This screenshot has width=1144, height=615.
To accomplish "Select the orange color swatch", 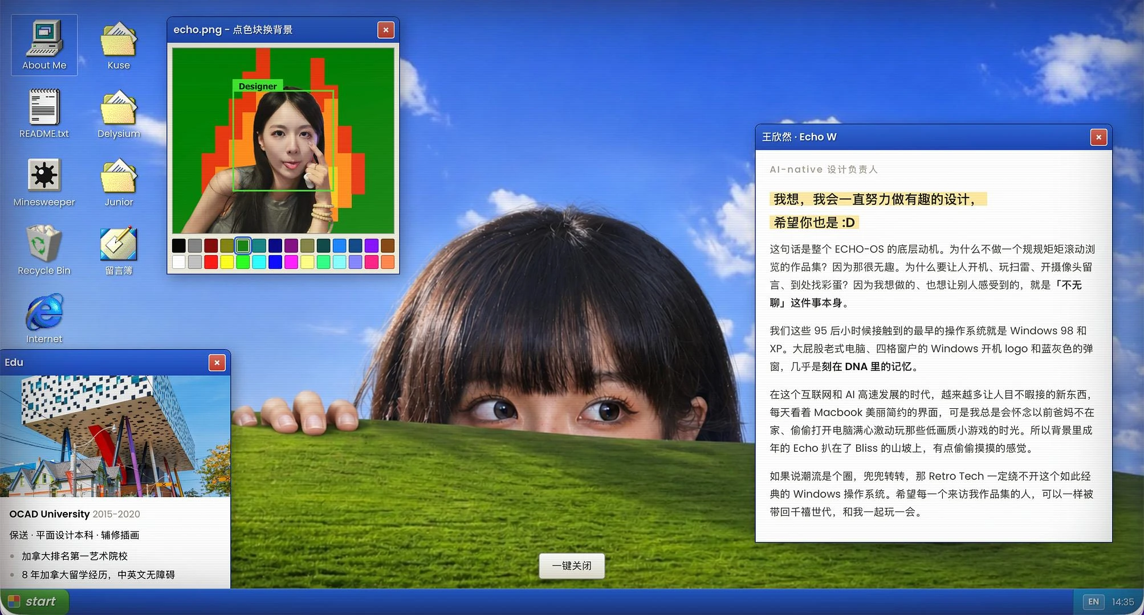I will click(x=388, y=262).
